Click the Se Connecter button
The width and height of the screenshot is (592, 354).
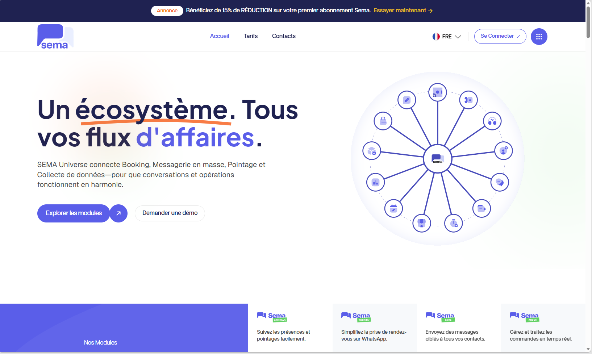[x=500, y=36]
